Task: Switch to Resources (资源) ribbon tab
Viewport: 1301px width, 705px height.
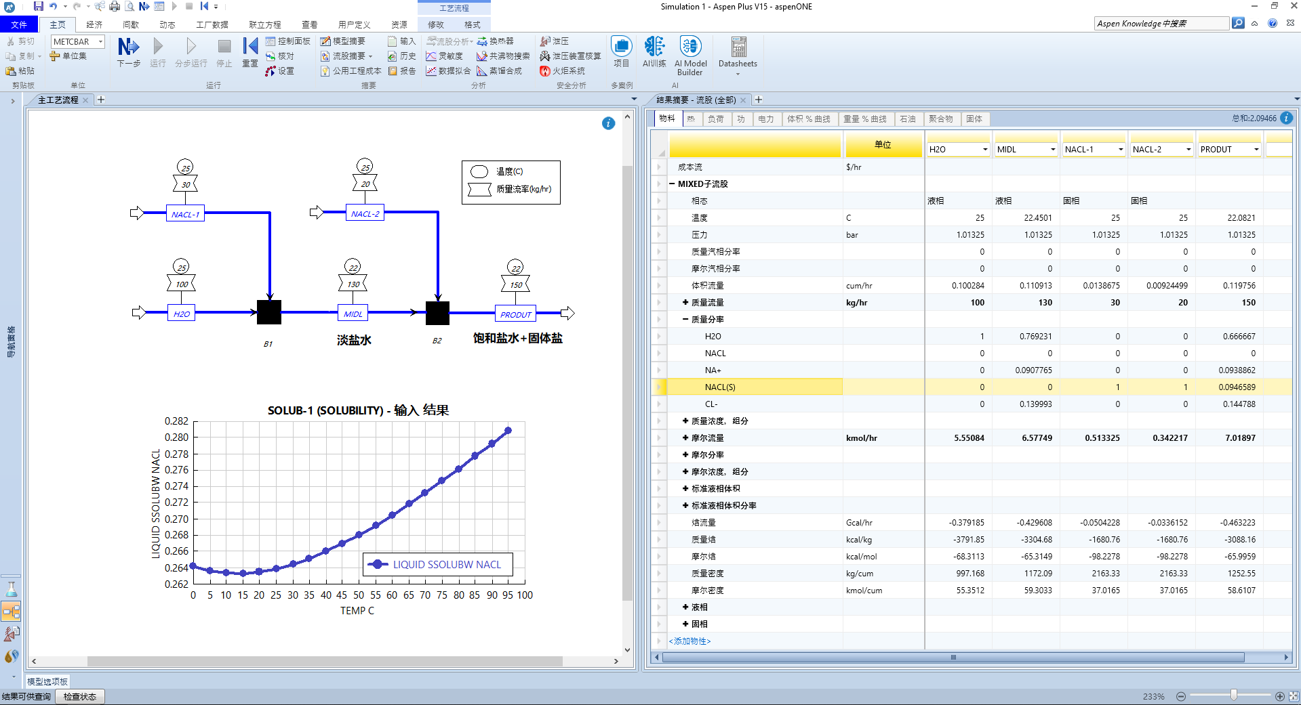Action: click(399, 24)
